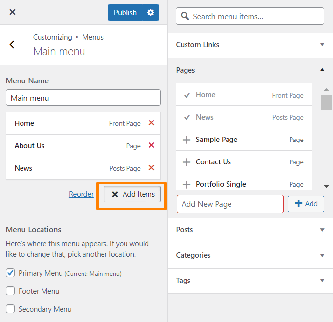Click Front Page label in Home row
This screenshot has height=322, width=333.
click(x=125, y=123)
